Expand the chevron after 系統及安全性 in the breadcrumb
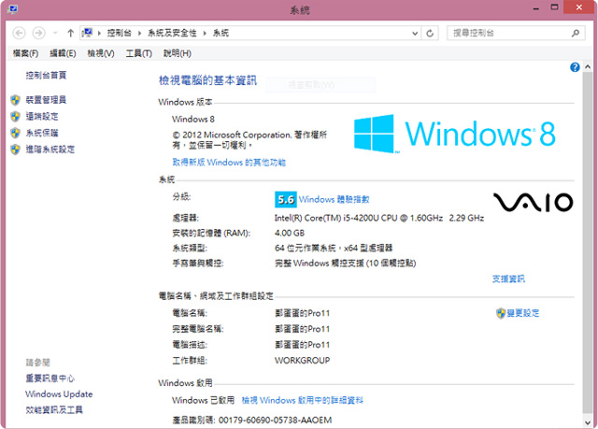 [x=205, y=33]
